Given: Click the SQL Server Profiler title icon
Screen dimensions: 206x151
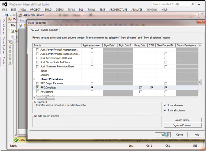Looking at the screenshot, I should coord(20,15).
